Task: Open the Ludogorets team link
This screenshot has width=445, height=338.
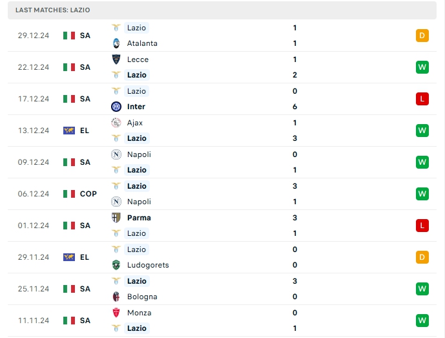Action: [148, 265]
